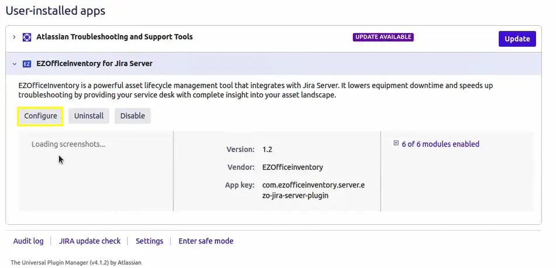Click the UPDATE AVAILABLE badge
556x268 pixels.
[383, 37]
